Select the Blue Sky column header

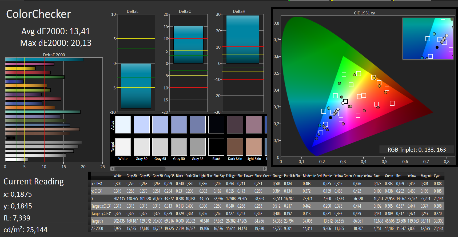coord(219,176)
